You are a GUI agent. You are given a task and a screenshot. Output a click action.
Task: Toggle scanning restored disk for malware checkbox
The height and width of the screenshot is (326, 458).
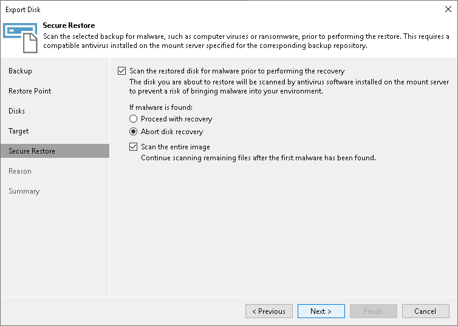[122, 71]
